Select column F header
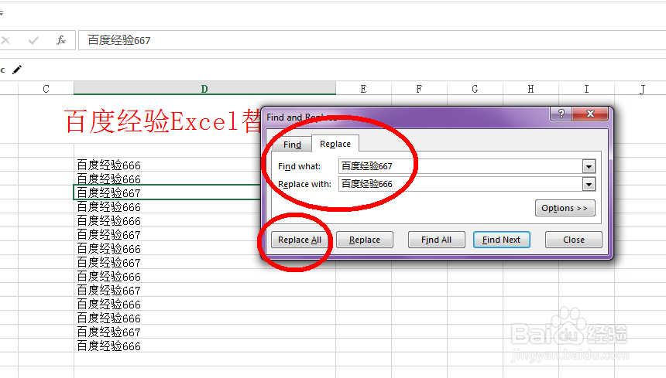The height and width of the screenshot is (378, 666). click(419, 89)
